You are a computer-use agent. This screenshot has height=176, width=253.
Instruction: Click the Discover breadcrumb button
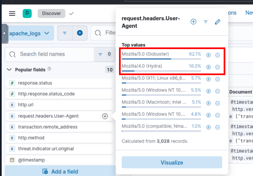(x=51, y=13)
